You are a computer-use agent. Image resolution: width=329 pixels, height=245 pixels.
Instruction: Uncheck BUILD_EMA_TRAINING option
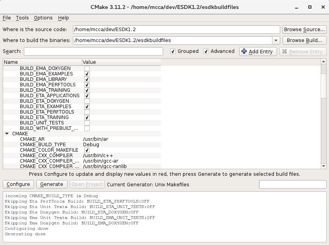[x=87, y=90]
